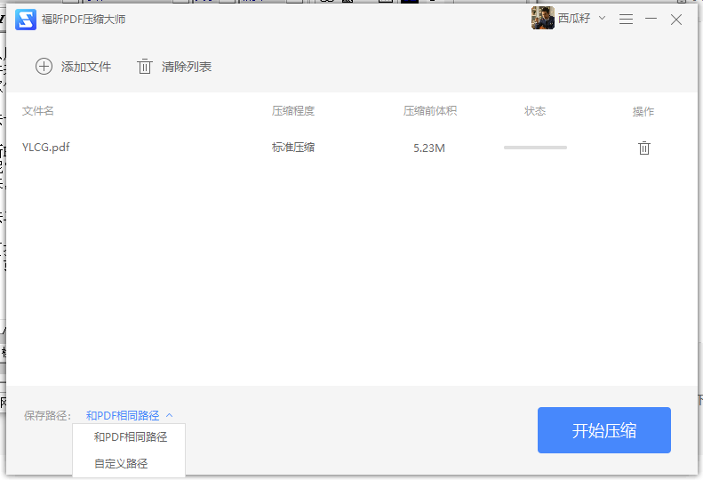Click the YLCG.pdf progress bar
Viewport: 703px width, 480px height.
[535, 148]
